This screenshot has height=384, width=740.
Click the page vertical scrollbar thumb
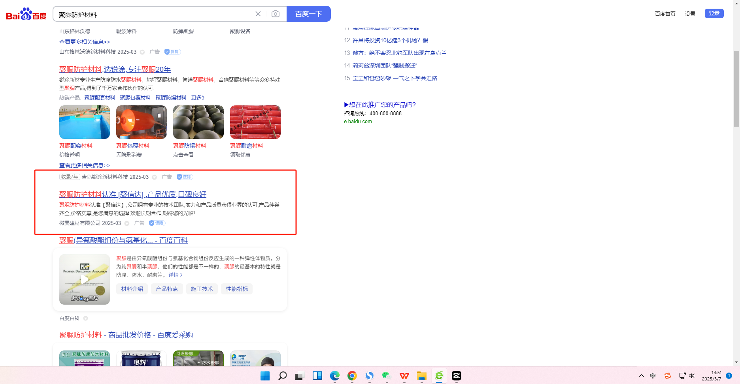(736, 89)
